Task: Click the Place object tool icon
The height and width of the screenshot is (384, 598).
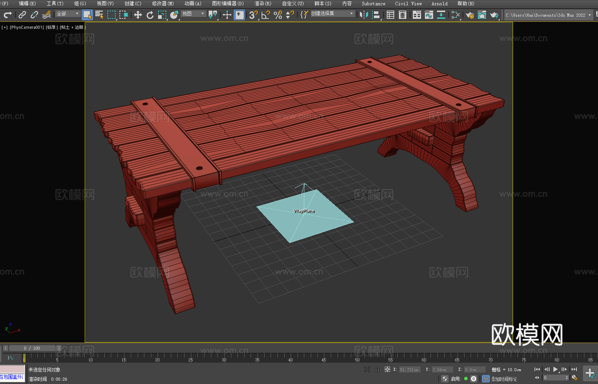Action: tap(174, 15)
